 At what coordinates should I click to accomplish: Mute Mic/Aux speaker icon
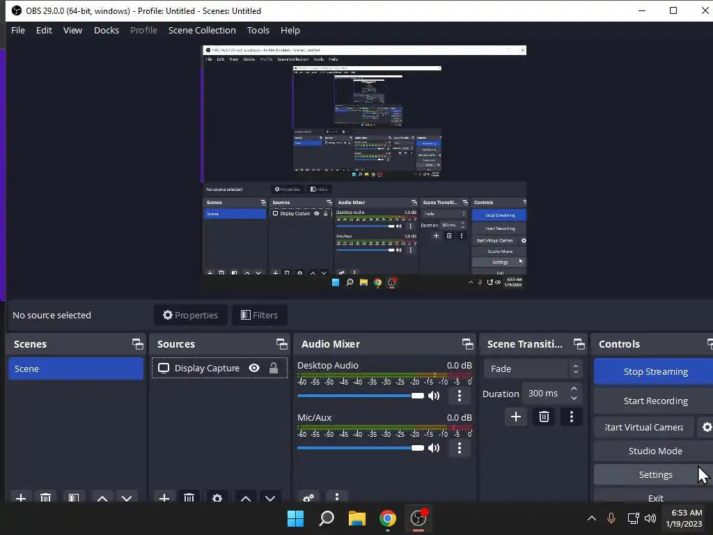[x=434, y=448]
